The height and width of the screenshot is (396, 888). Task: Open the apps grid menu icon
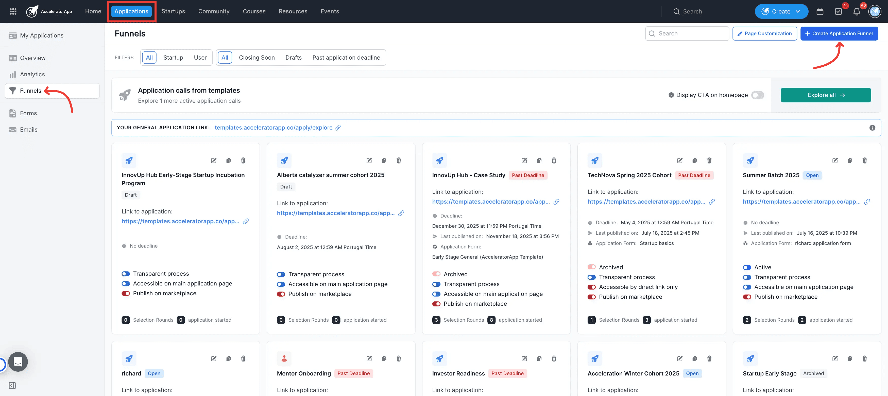coord(13,11)
